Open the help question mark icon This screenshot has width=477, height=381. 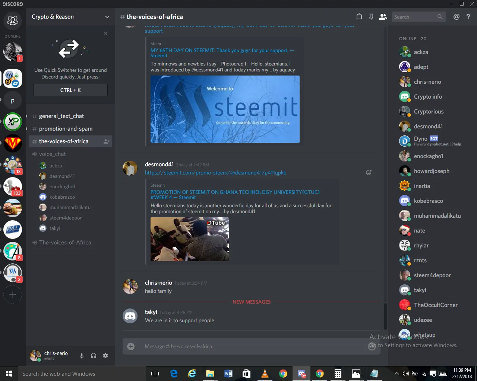tap(468, 17)
